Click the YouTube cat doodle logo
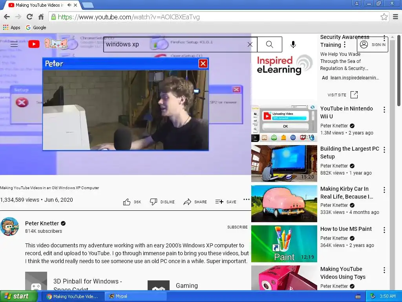The height and width of the screenshot is (302, 402). click(x=56, y=43)
